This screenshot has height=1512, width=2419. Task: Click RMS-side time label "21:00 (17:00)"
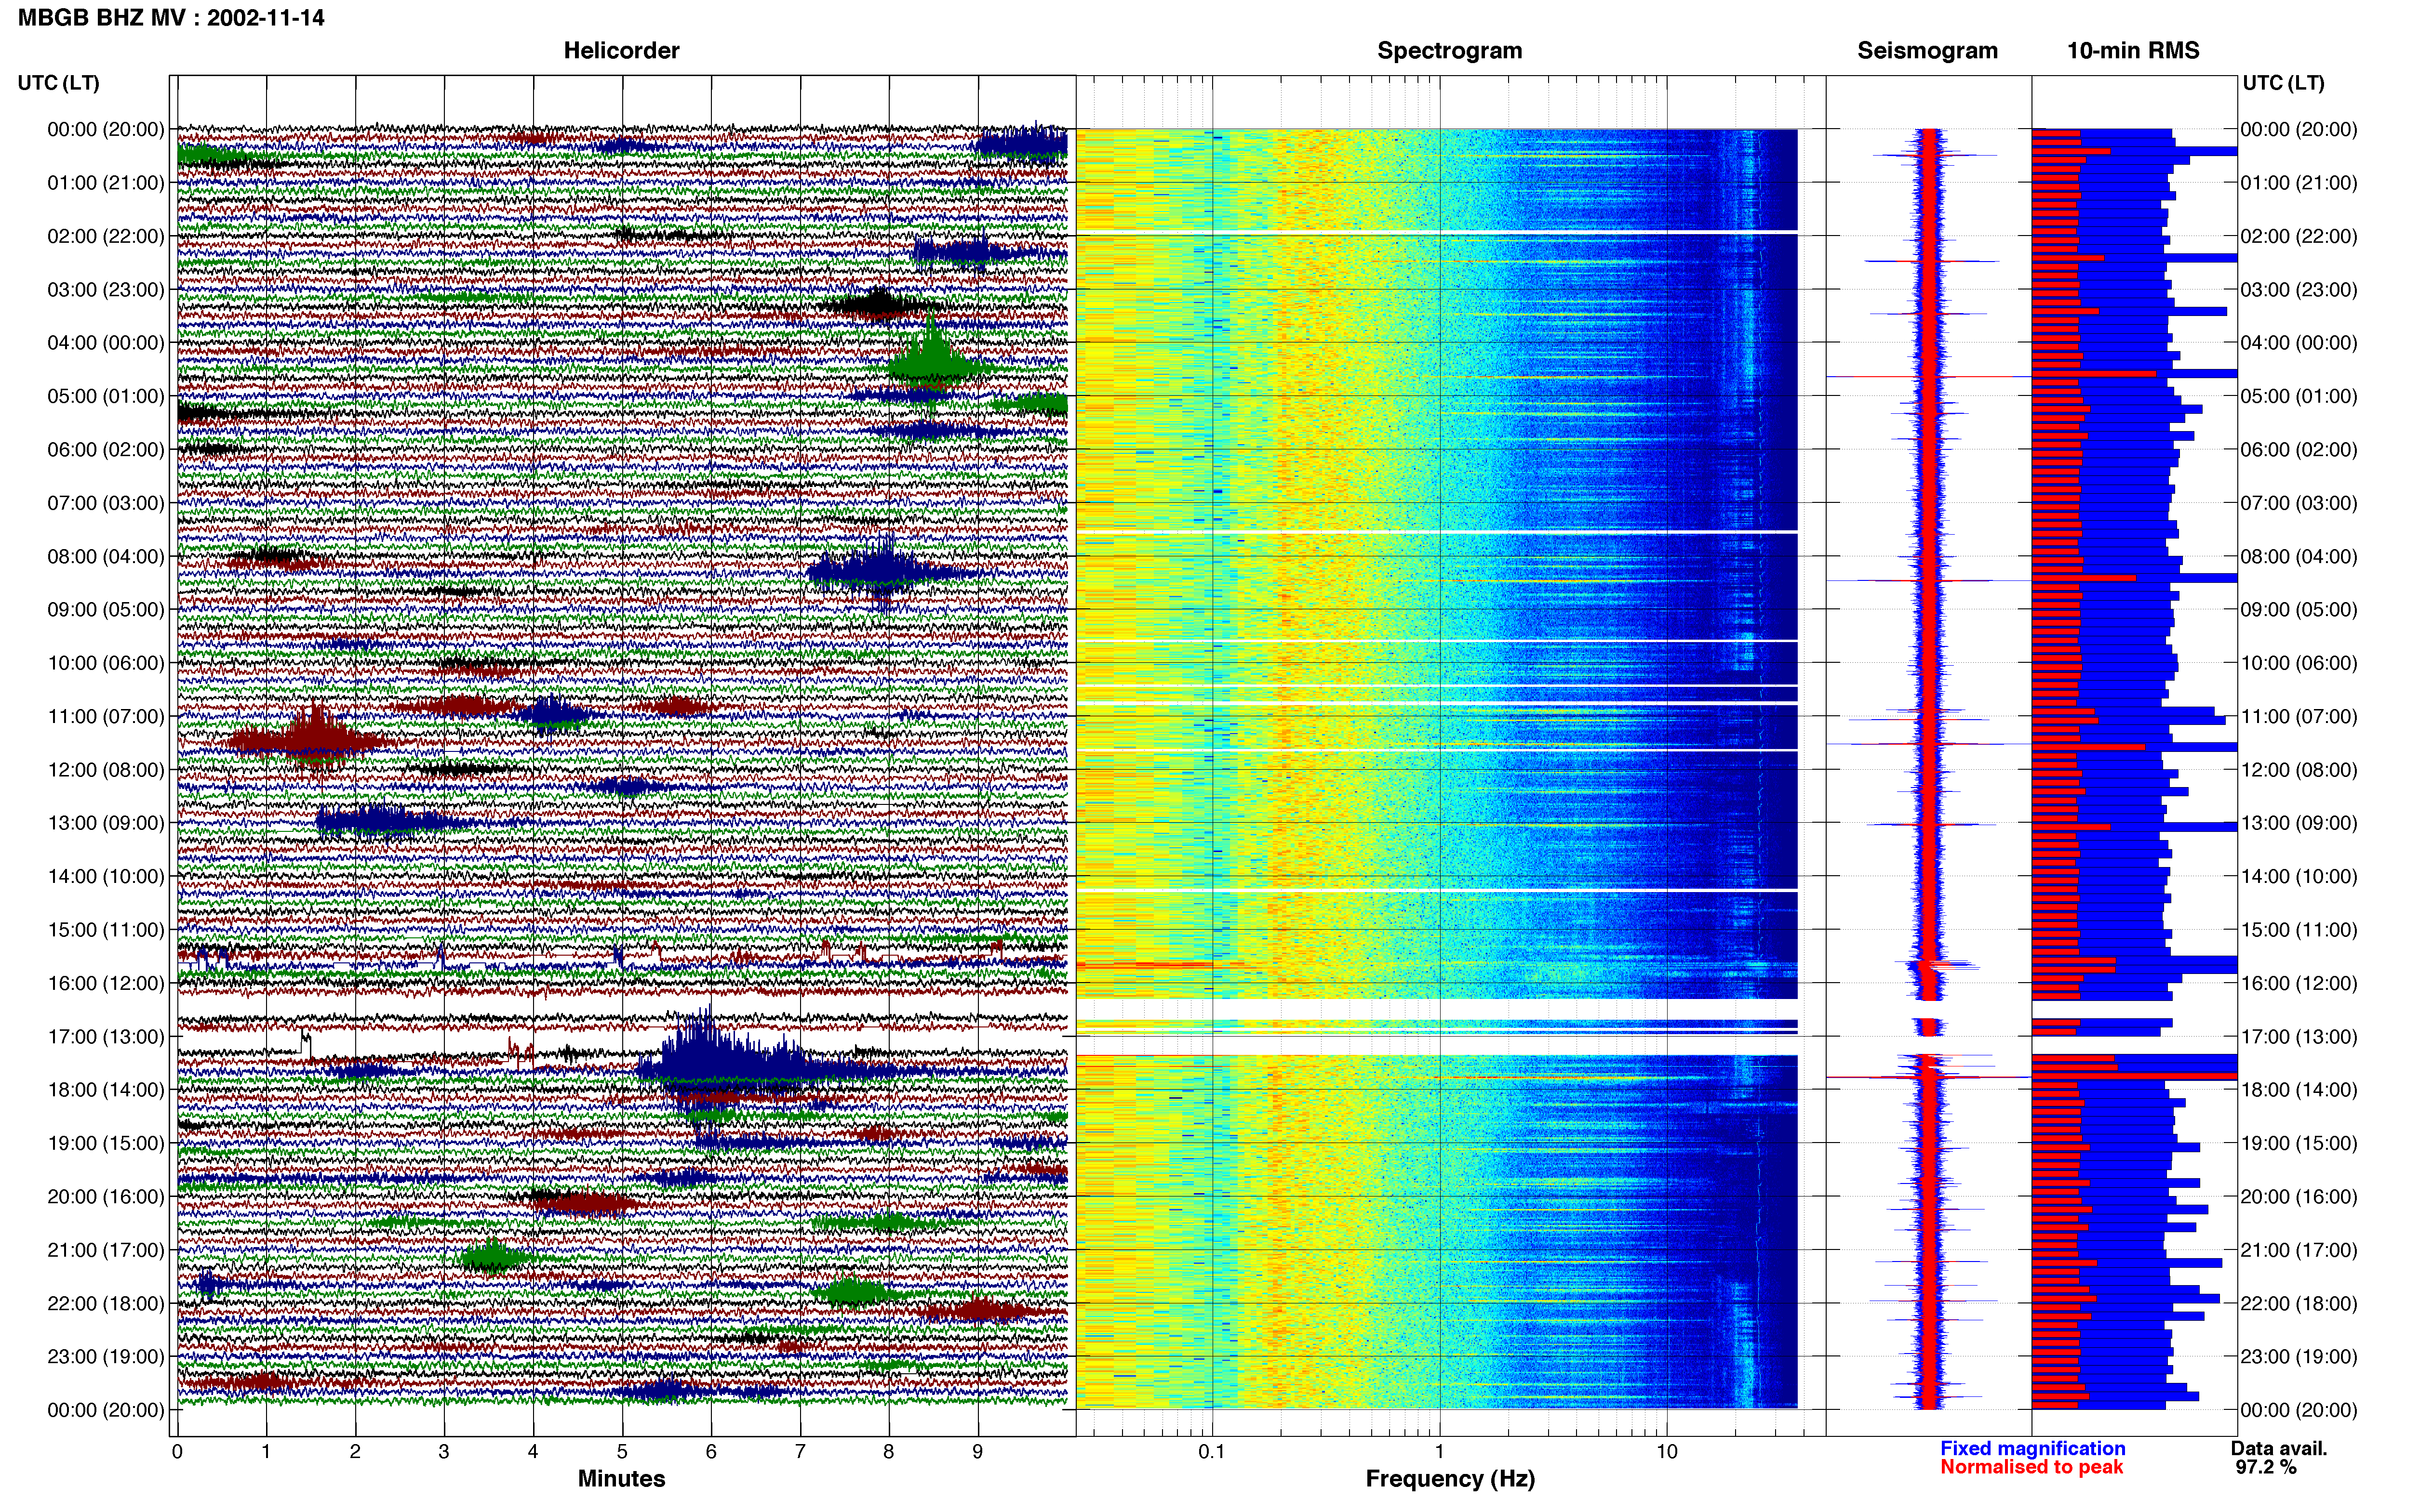coord(2299,1250)
